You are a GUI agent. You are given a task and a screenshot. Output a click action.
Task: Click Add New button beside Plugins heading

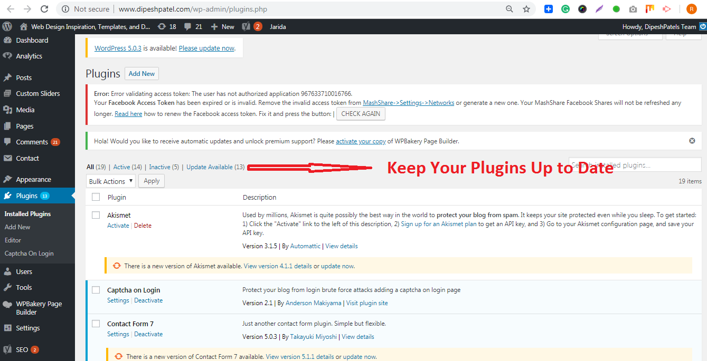142,74
